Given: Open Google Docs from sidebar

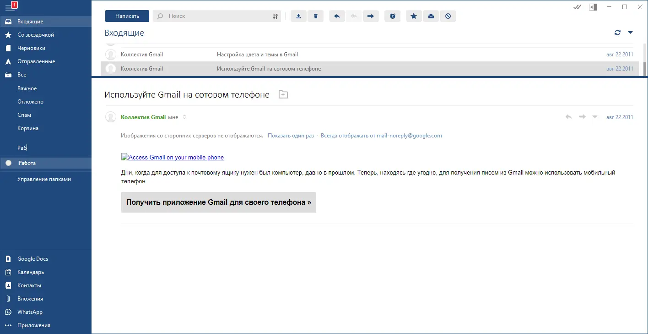Looking at the screenshot, I should click(x=46, y=259).
